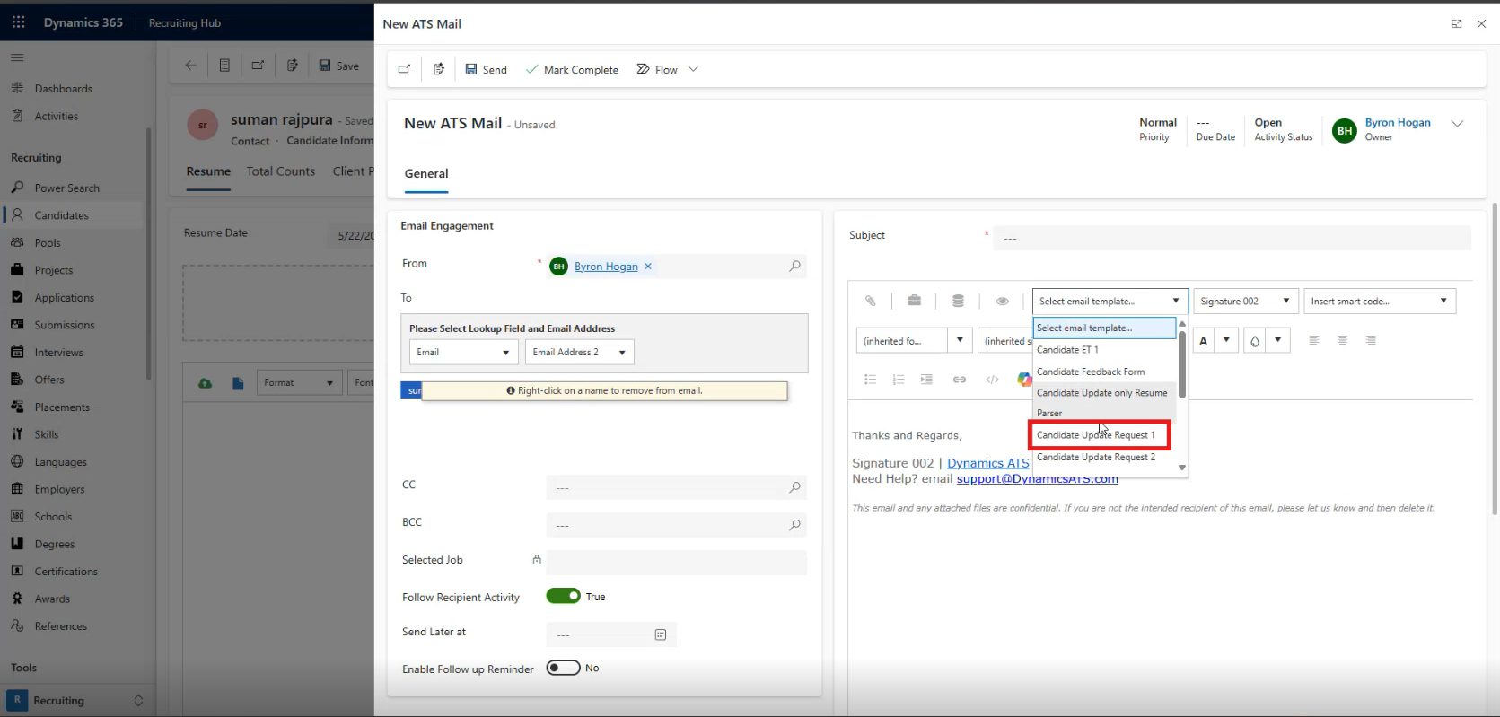Click the search icon in the BCC field

point(794,525)
